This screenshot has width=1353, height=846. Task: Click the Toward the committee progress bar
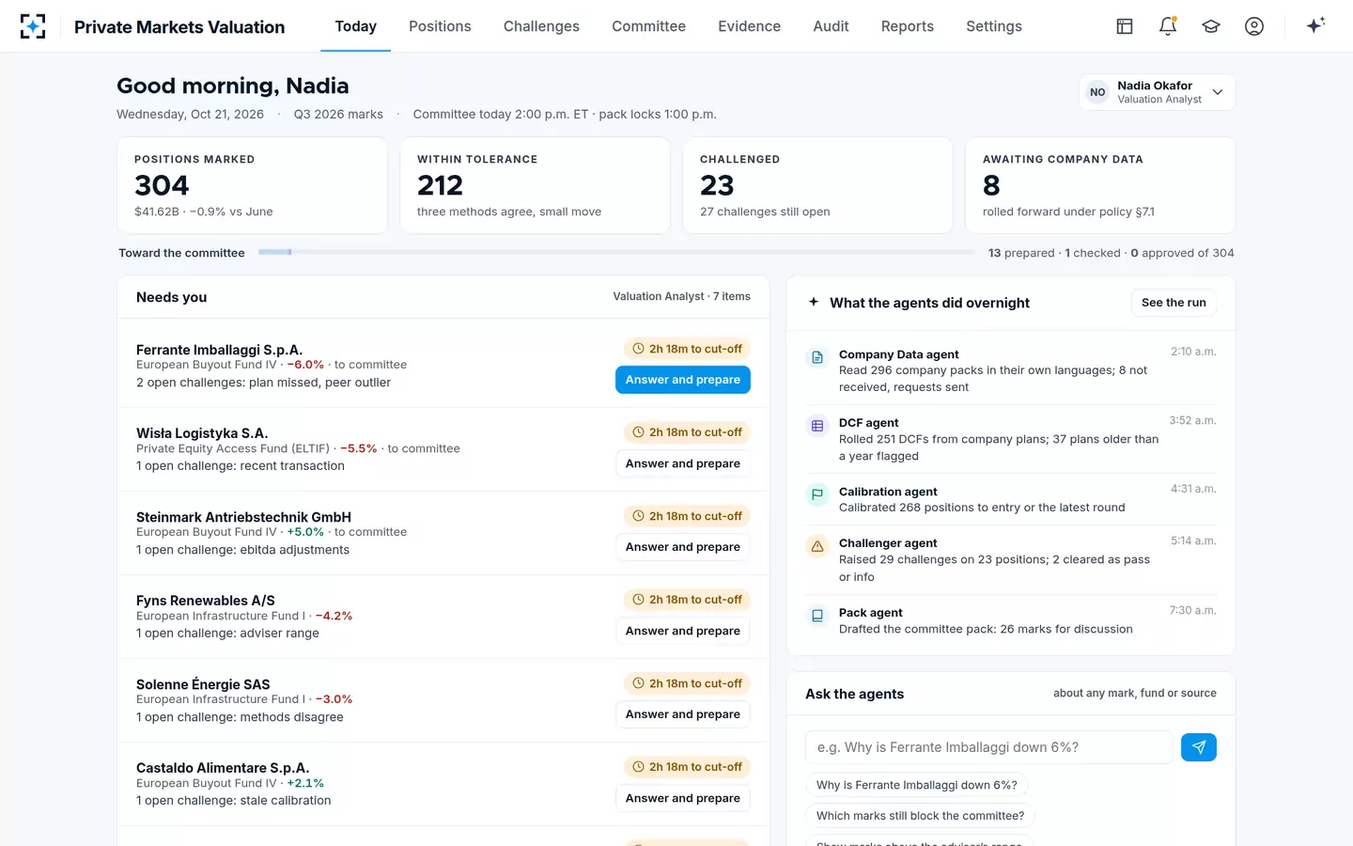pyautogui.click(x=616, y=252)
